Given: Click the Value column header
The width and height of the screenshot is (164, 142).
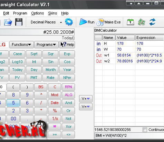Looking at the screenshot, I should pos(125,38).
